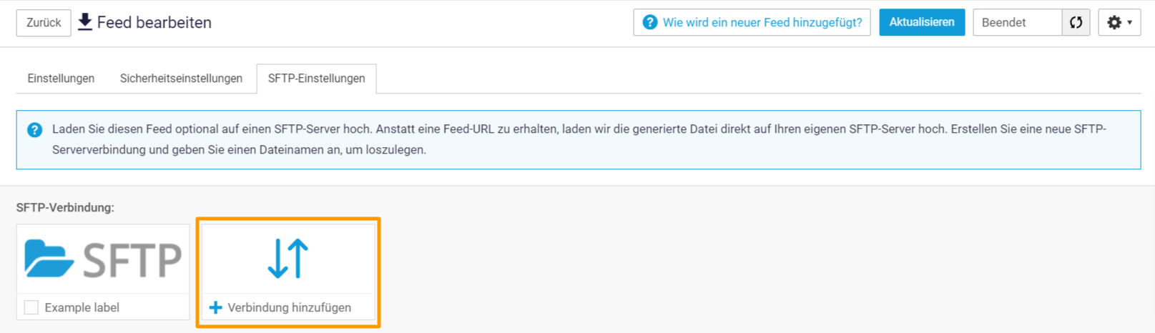Select the SFTP-Einstellungen tab
The height and width of the screenshot is (333, 1155).
click(x=316, y=79)
